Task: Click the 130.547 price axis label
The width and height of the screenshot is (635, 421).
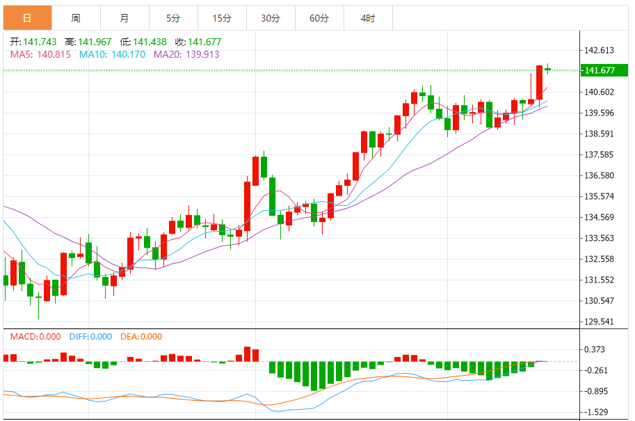Action: (x=599, y=301)
